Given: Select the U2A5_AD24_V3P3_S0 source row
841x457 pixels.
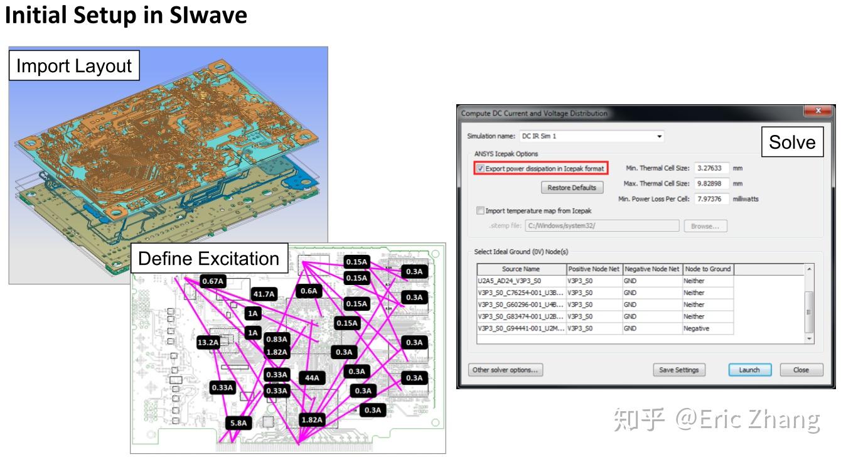Looking at the screenshot, I should pos(605,281).
